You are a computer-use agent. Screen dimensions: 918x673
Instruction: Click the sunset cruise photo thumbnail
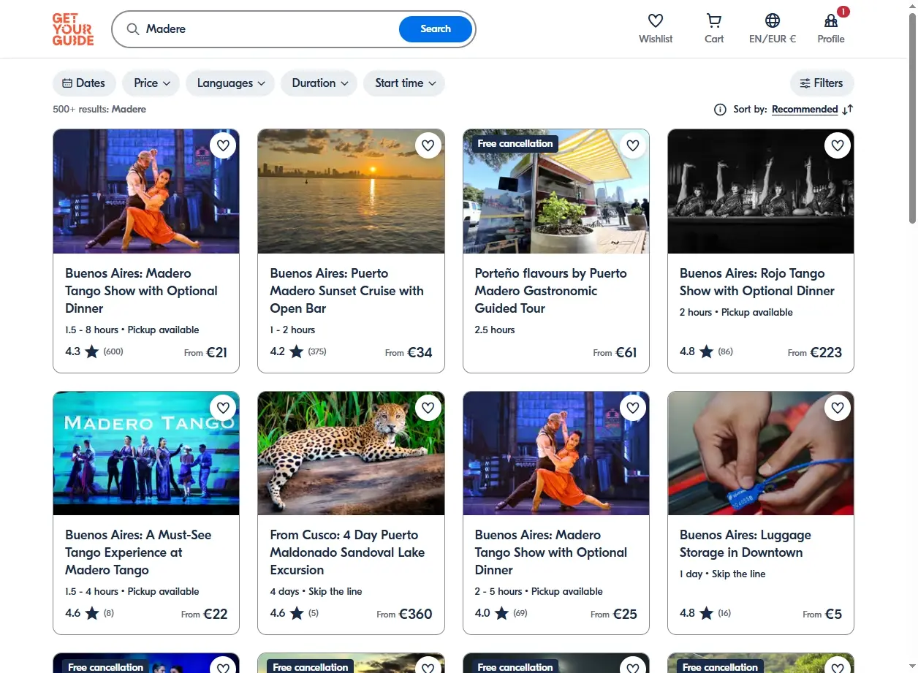pyautogui.click(x=351, y=191)
